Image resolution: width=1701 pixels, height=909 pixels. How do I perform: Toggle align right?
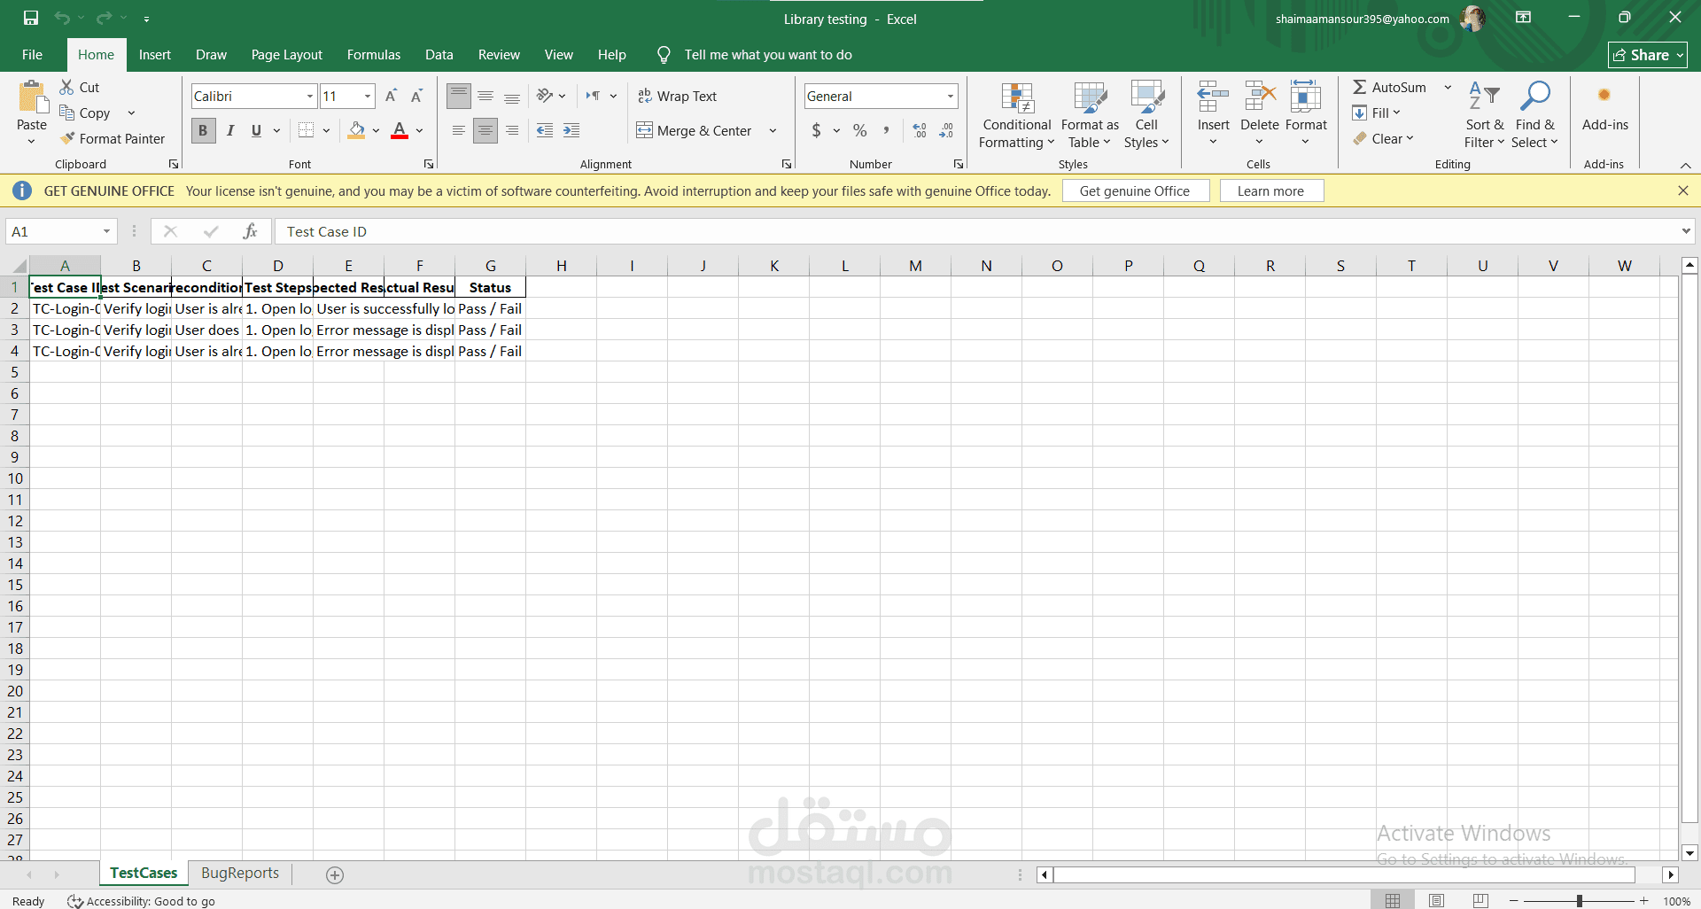pyautogui.click(x=512, y=130)
